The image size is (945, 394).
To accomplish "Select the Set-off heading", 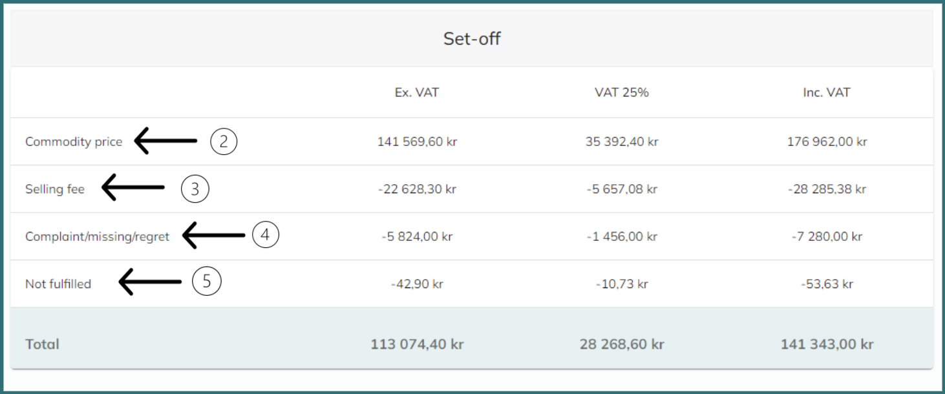I will click(x=472, y=39).
